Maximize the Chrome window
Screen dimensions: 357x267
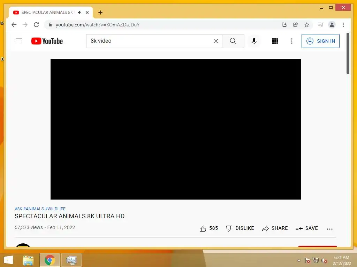pyautogui.click(x=331, y=8)
